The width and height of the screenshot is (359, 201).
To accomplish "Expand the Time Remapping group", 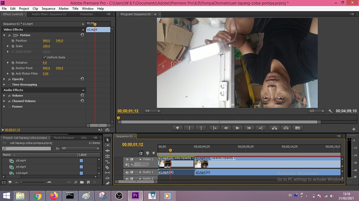I will click(x=4, y=84).
